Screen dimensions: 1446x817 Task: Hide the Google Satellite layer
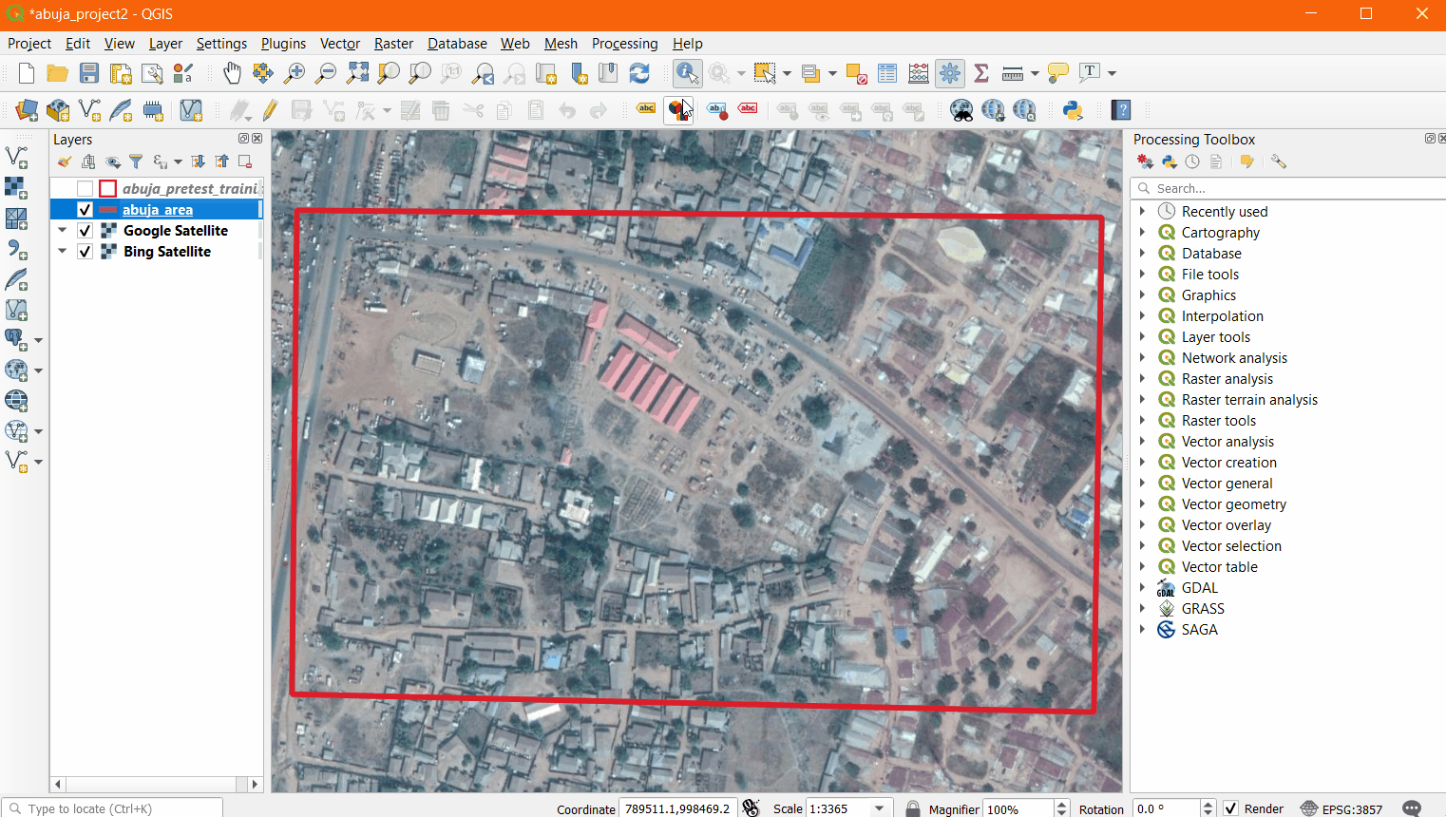[85, 231]
